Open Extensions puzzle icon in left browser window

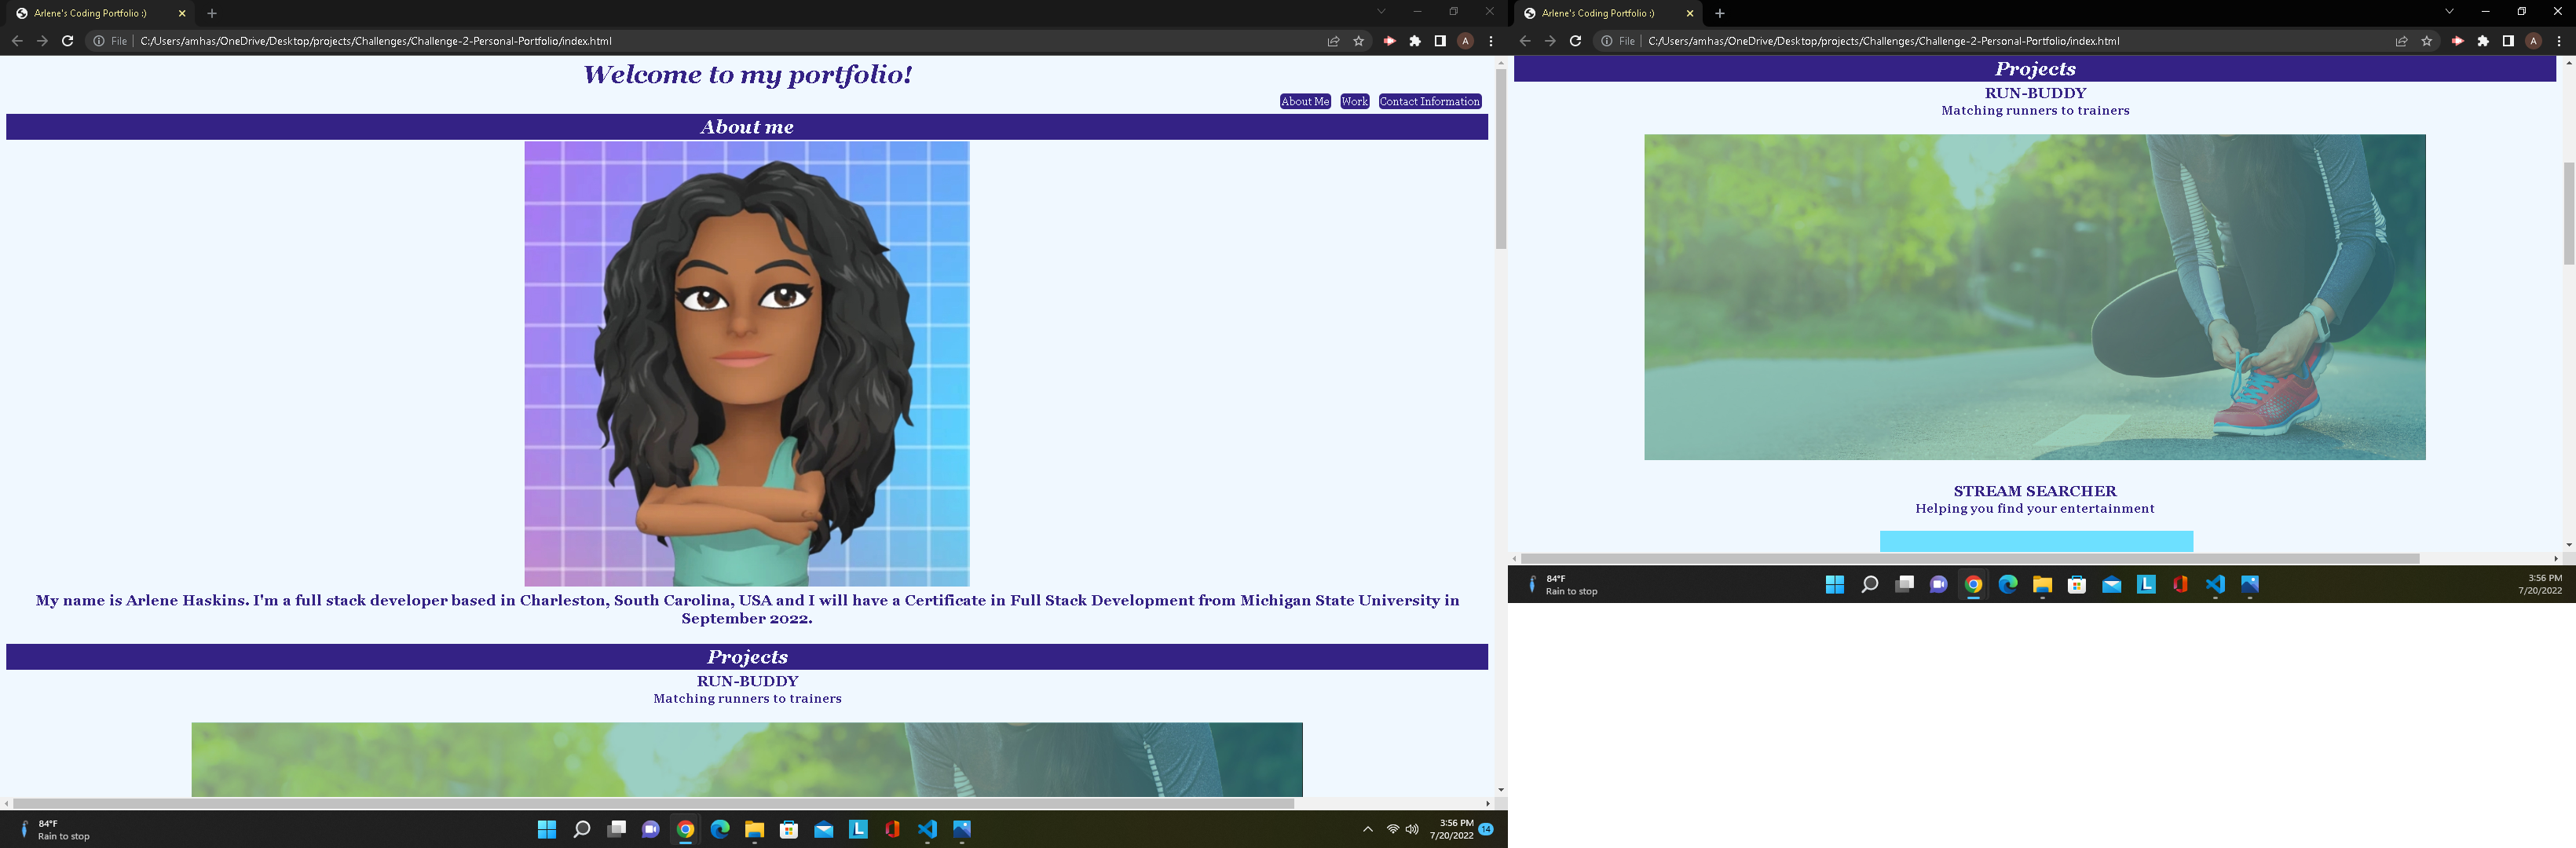[1415, 41]
